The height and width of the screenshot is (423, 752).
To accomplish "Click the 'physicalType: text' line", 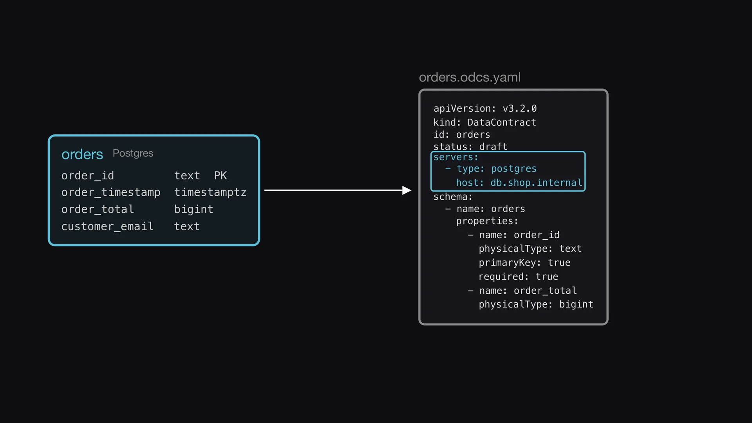I will [x=530, y=249].
